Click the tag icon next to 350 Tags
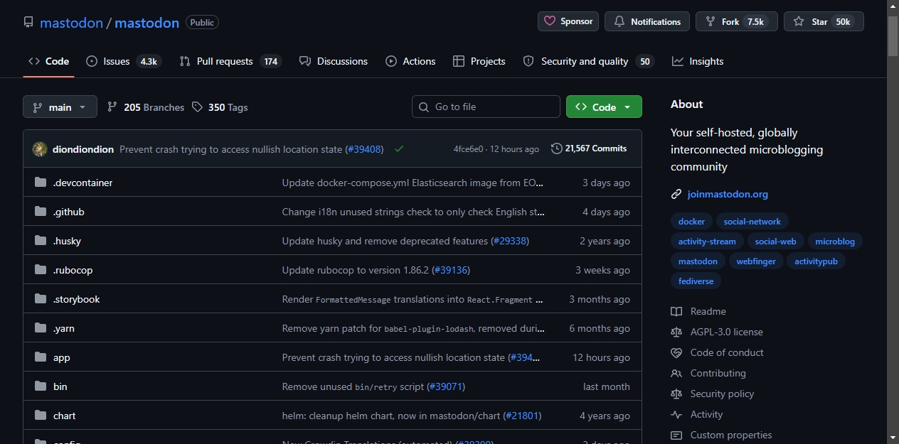899x444 pixels. click(x=197, y=107)
